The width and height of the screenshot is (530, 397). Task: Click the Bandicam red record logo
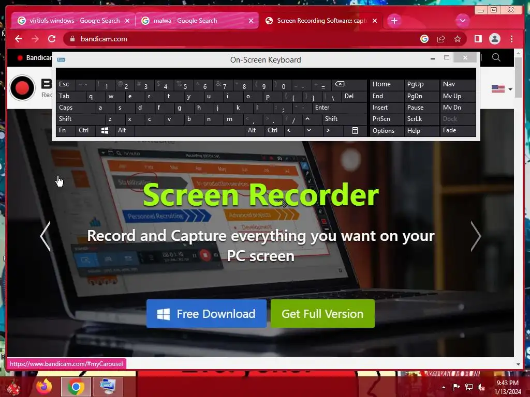pyautogui.click(x=22, y=88)
